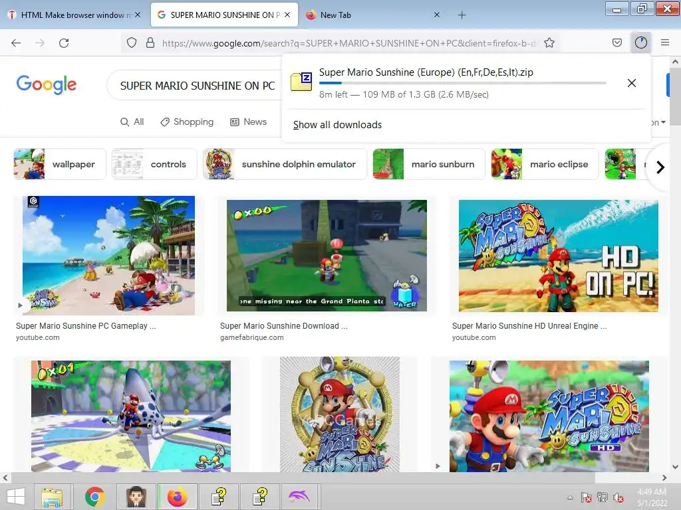Open a new tab with plus button
681x510 pixels.
[x=462, y=15]
